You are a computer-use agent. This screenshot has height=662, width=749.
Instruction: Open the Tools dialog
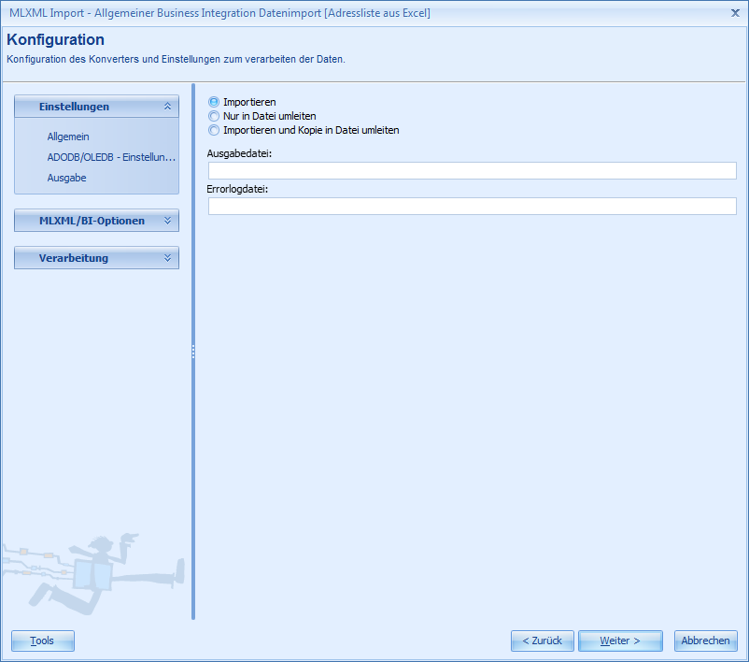pos(42,640)
